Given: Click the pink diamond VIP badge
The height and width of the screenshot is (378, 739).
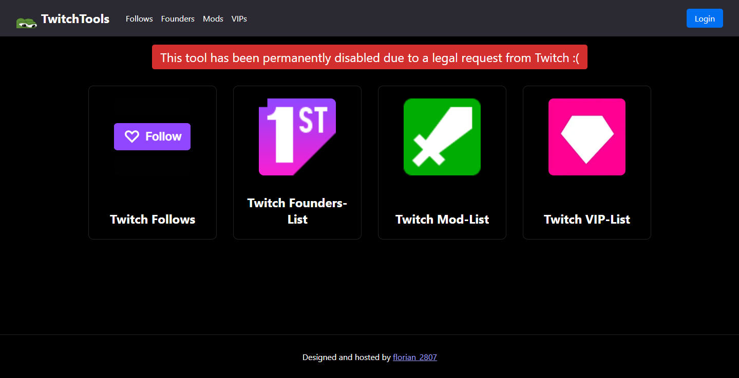Looking at the screenshot, I should 587,137.
